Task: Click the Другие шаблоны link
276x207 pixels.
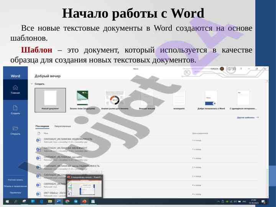Action: click(x=248, y=117)
